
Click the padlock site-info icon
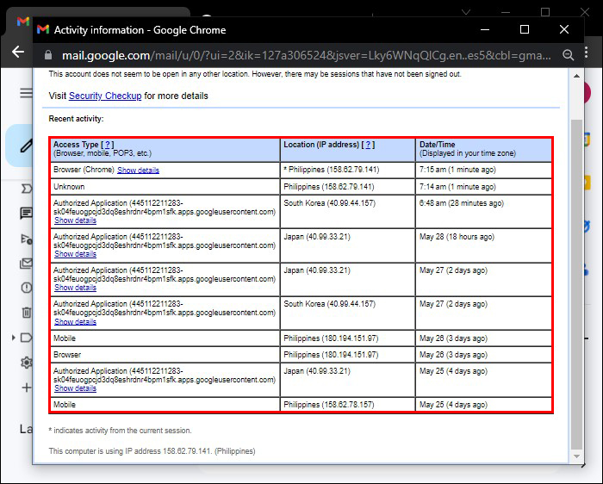pyautogui.click(x=47, y=53)
